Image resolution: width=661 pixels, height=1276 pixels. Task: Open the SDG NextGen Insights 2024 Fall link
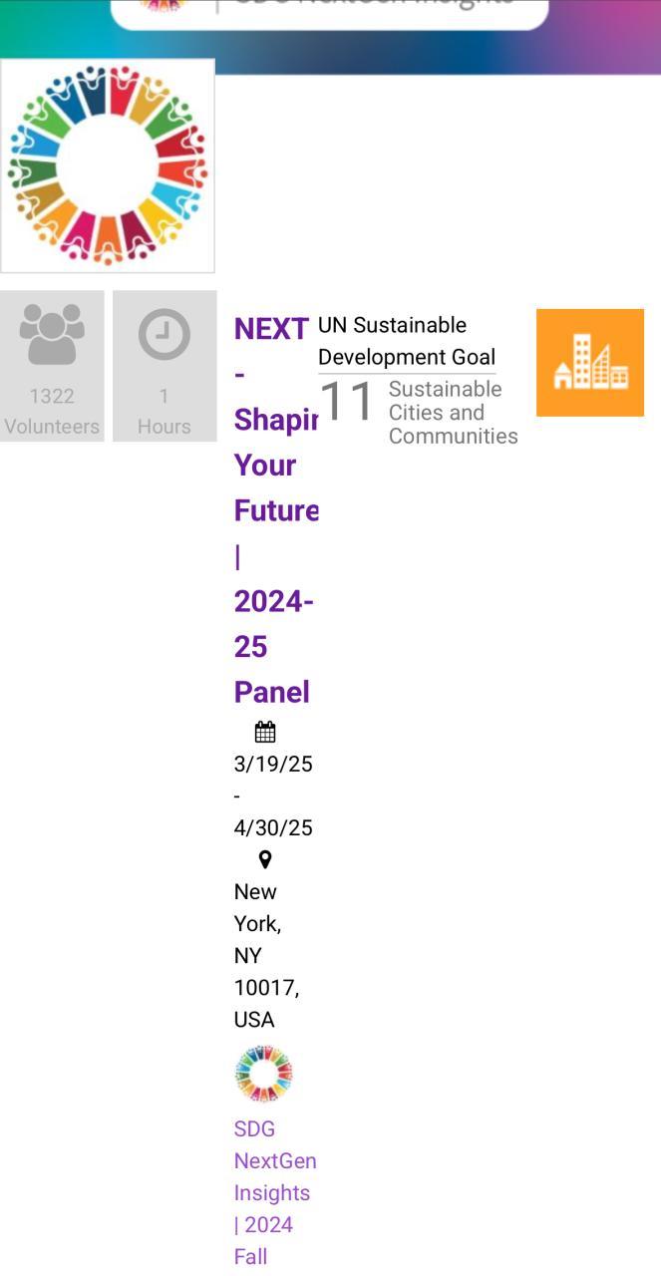pyautogui.click(x=274, y=1192)
